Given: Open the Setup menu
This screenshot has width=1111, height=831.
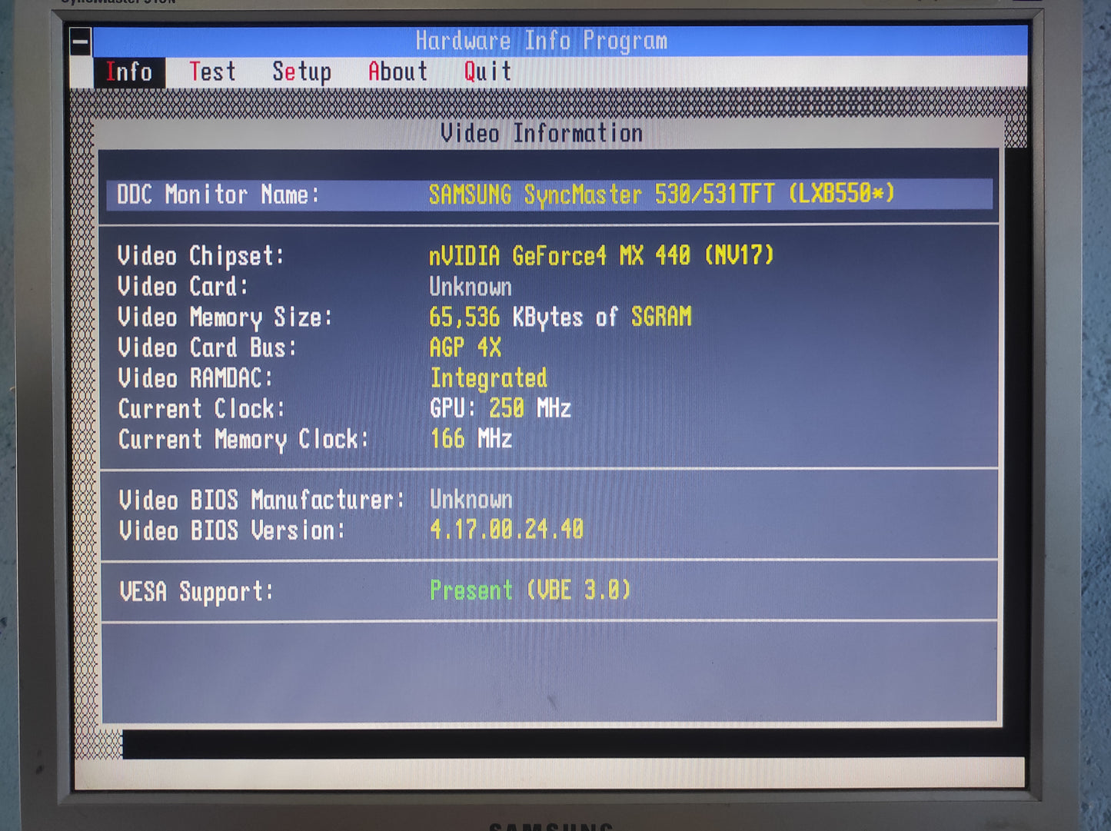Looking at the screenshot, I should [x=301, y=72].
